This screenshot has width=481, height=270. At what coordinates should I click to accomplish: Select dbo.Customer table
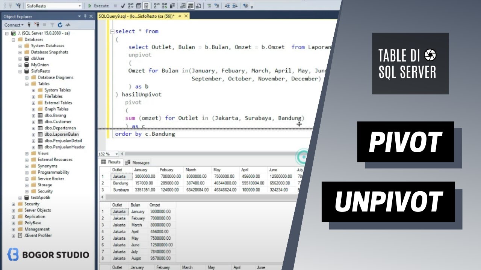click(58, 121)
